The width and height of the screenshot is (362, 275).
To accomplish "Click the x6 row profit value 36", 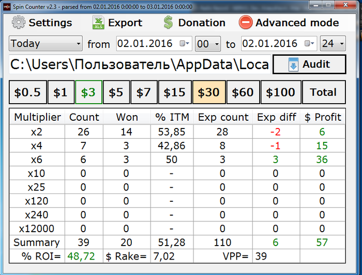I will pos(322,159).
